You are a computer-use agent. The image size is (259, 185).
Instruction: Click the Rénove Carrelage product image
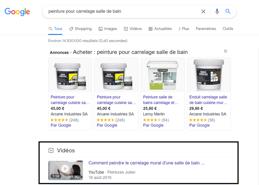tap(208, 75)
